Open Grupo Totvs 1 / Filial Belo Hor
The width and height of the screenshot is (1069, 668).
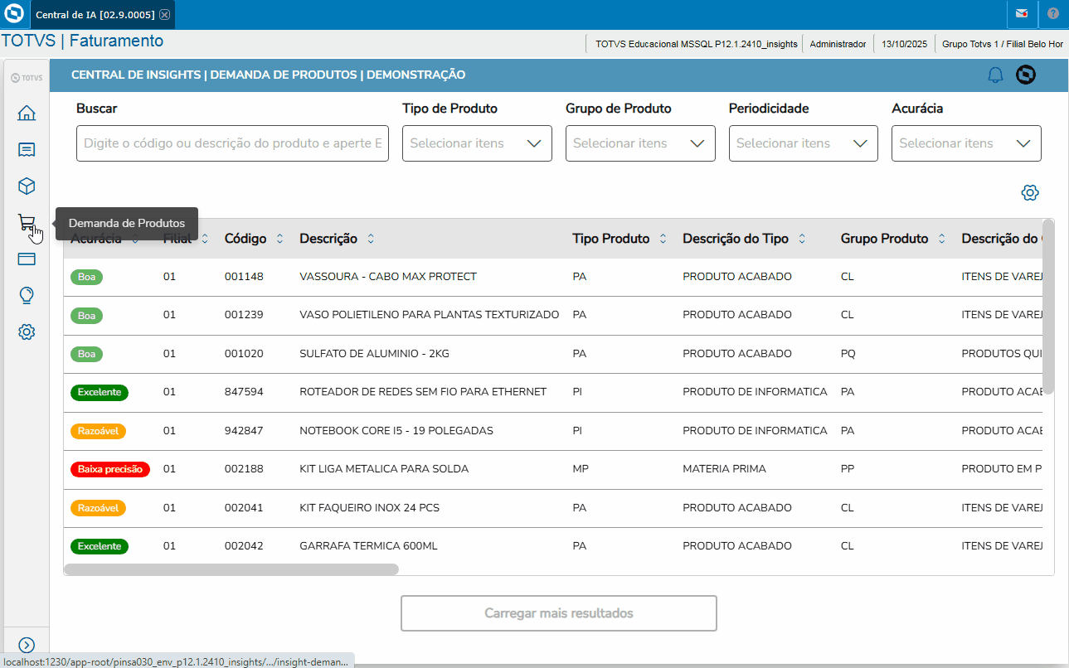pos(1000,43)
